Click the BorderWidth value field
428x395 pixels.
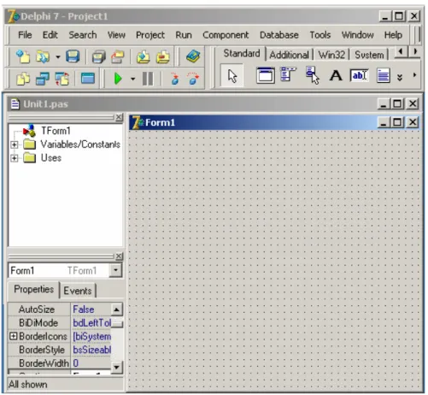point(91,363)
